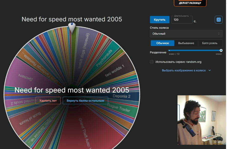
Task: Click Удалить лот button
Action: pos(48,100)
